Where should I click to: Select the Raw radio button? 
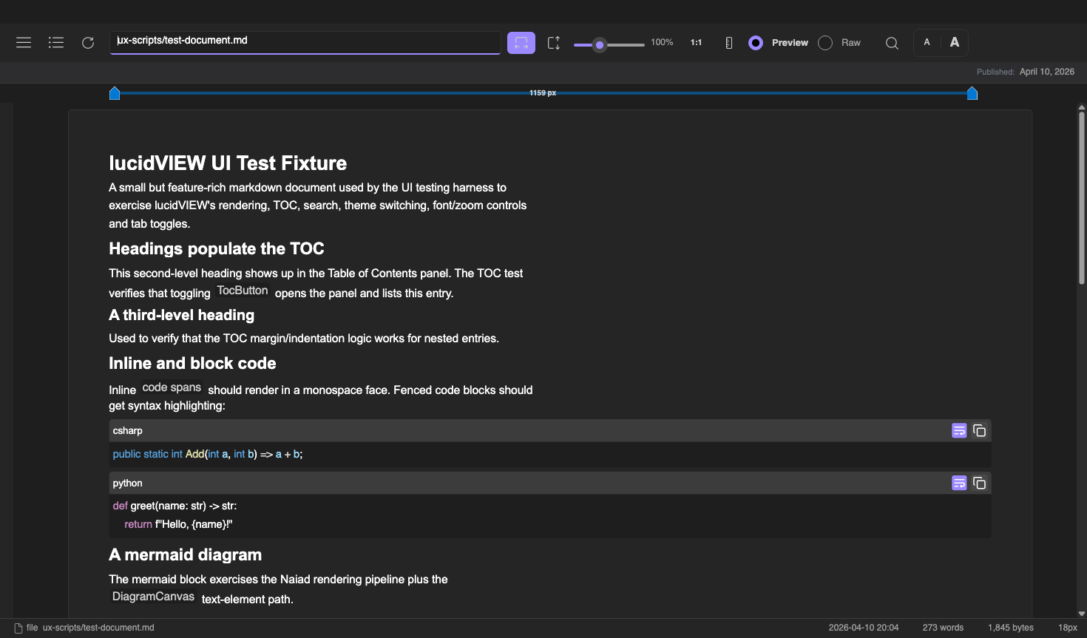825,43
